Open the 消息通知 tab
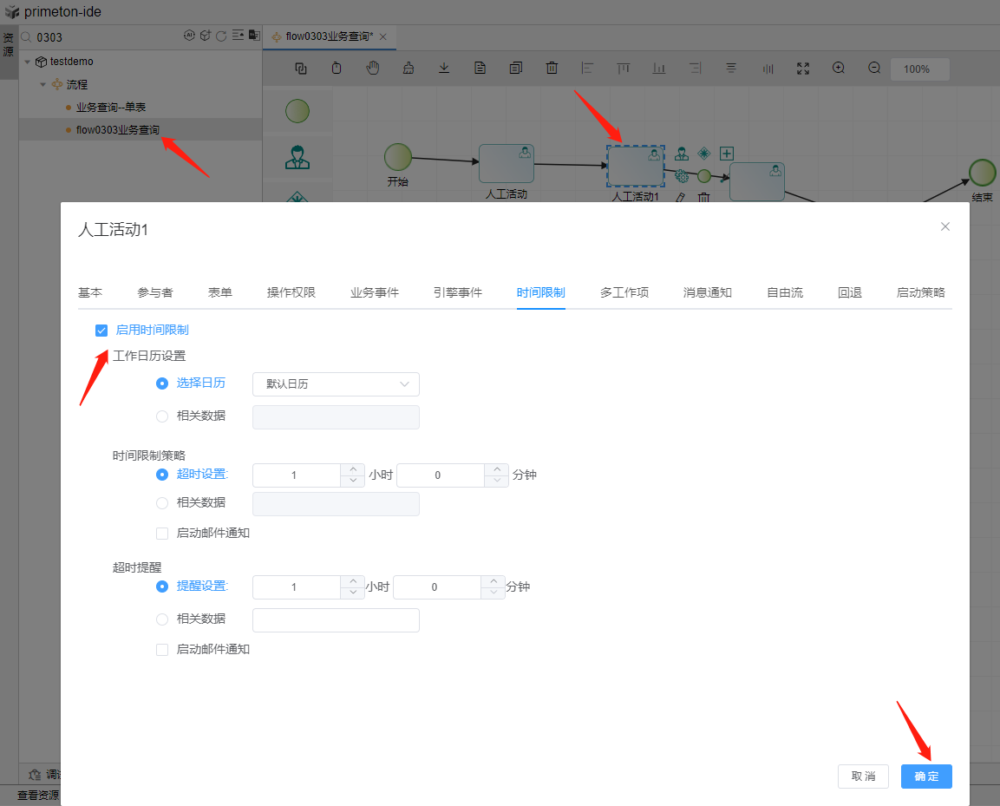The height and width of the screenshot is (806, 1000). (707, 293)
